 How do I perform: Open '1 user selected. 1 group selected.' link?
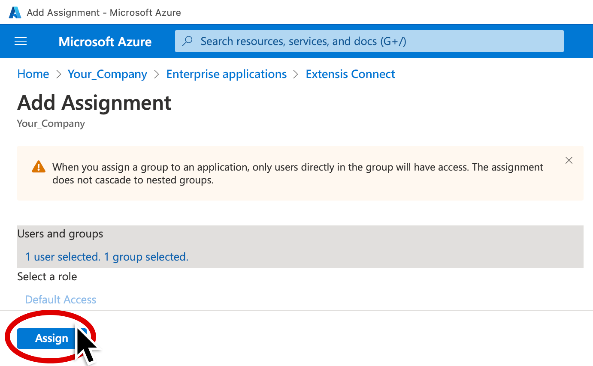[x=107, y=257]
